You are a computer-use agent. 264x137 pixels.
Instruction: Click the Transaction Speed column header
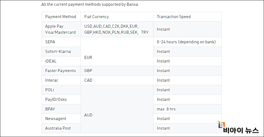(x=187, y=17)
